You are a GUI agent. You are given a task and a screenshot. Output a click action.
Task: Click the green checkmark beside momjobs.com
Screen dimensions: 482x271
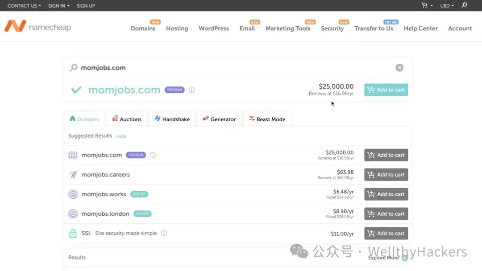(x=76, y=90)
